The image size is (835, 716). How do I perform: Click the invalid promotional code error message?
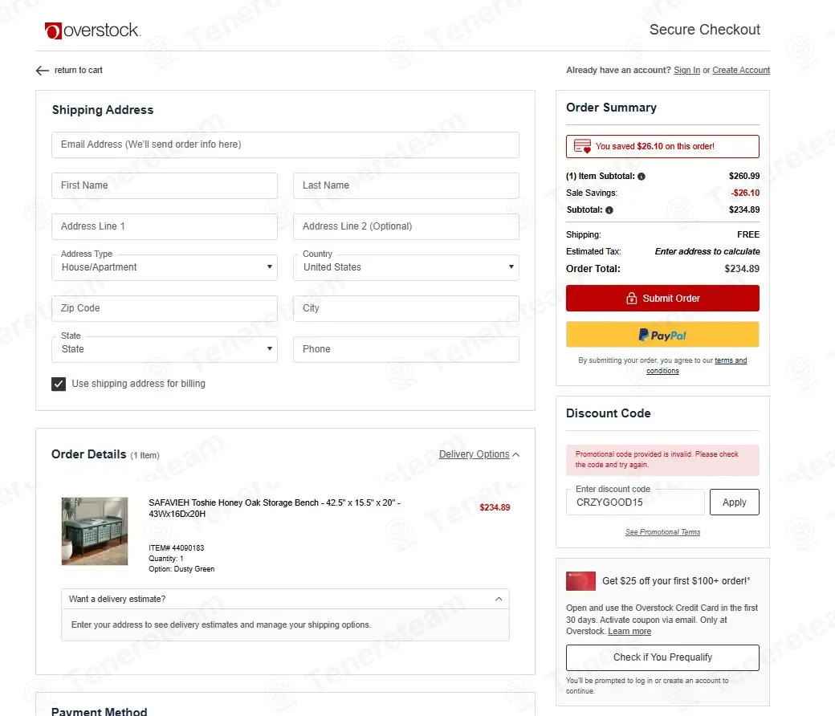662,460
